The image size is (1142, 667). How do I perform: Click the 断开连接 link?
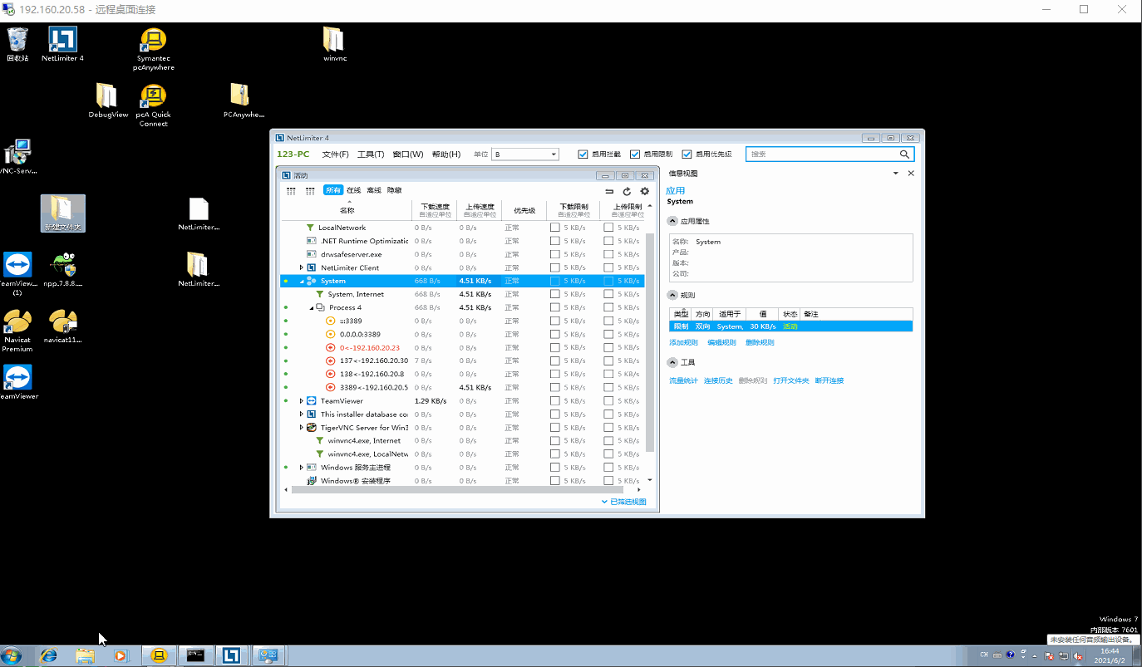point(829,381)
